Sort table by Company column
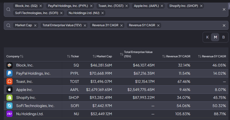Image resolution: width=230 pixels, height=120 pixels. [x=15, y=56]
